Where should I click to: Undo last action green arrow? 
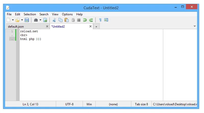(x=85, y=20)
